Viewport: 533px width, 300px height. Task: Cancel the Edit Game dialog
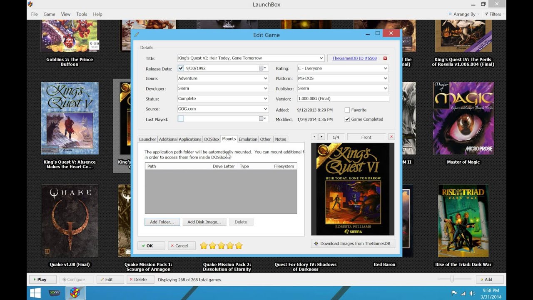point(182,246)
